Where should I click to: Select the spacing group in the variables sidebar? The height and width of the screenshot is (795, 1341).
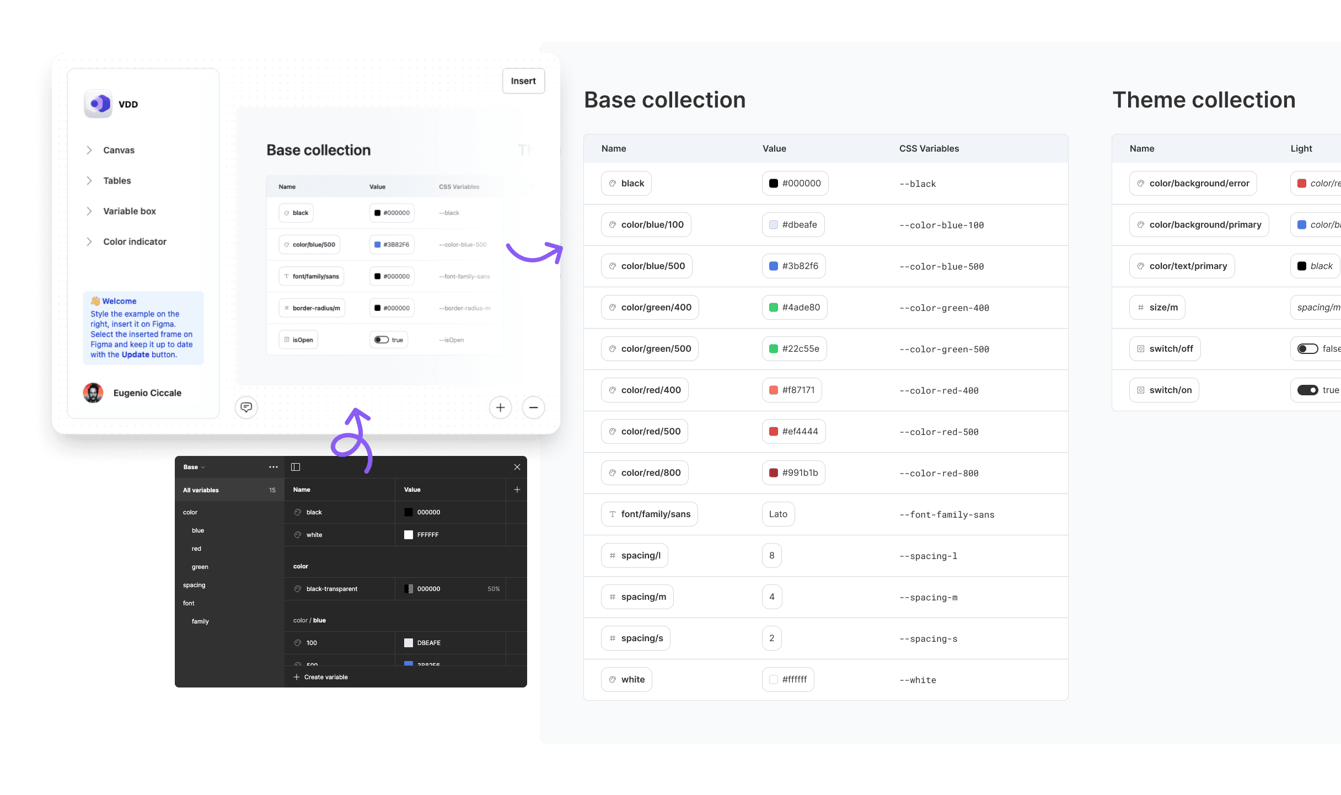pyautogui.click(x=194, y=585)
